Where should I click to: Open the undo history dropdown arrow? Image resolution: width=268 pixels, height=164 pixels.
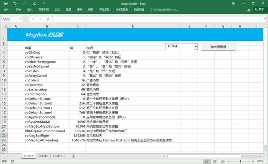tap(19, 3)
